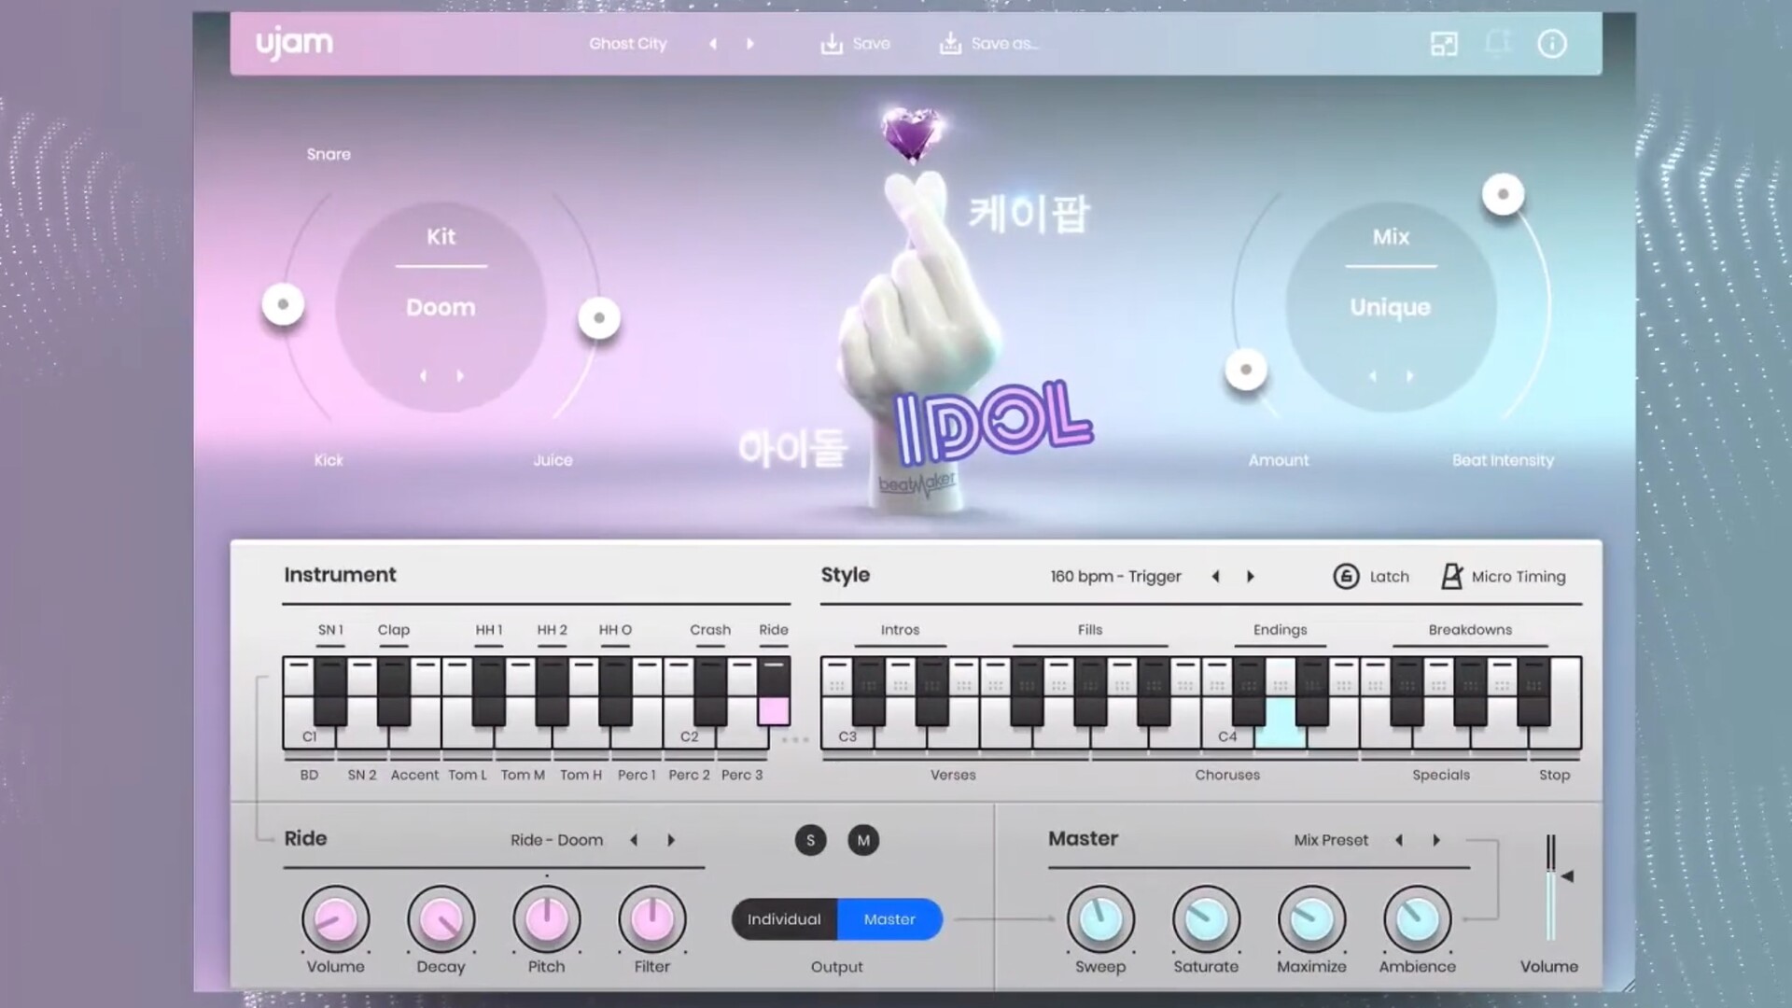Toggle Micro Timing metronome icon
1792x1008 pixels.
click(1451, 577)
